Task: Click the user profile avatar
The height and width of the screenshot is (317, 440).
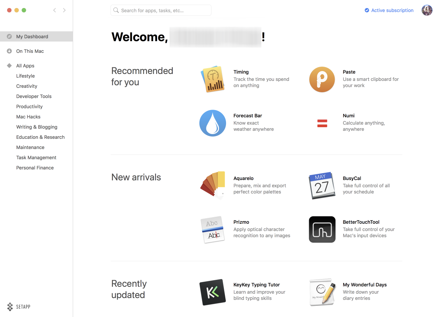Action: click(427, 10)
